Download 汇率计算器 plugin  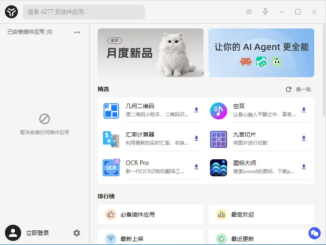[x=196, y=138]
